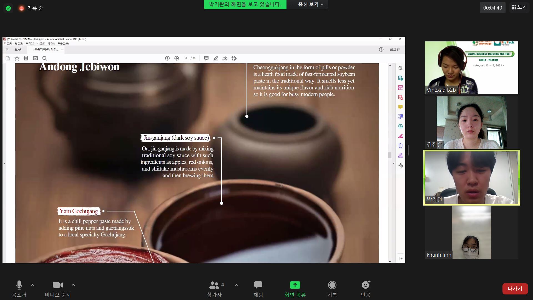Start 화면 공유 screen sharing
This screenshot has height=300, width=533.
click(295, 289)
